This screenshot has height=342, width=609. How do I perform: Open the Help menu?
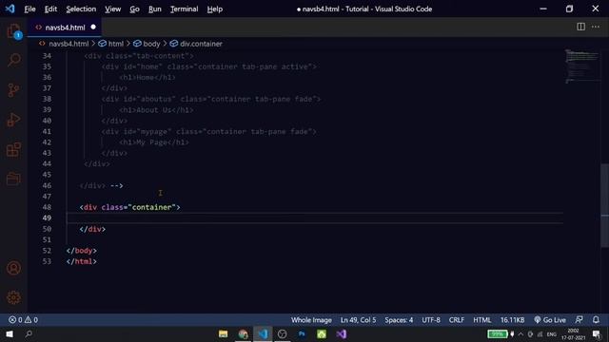coord(214,9)
